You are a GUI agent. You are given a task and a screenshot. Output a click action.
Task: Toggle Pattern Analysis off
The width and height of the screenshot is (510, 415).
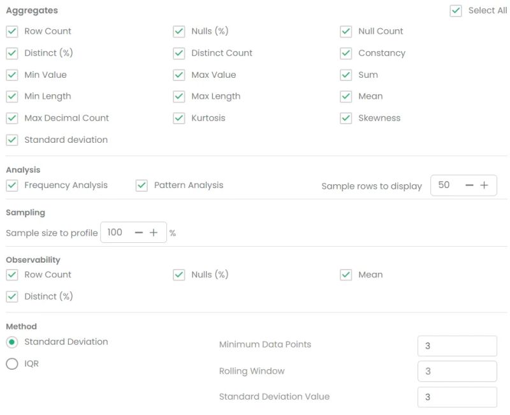[142, 186]
